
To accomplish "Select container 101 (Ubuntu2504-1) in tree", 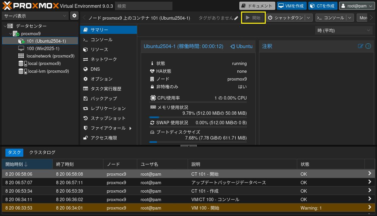I will click(40, 41).
